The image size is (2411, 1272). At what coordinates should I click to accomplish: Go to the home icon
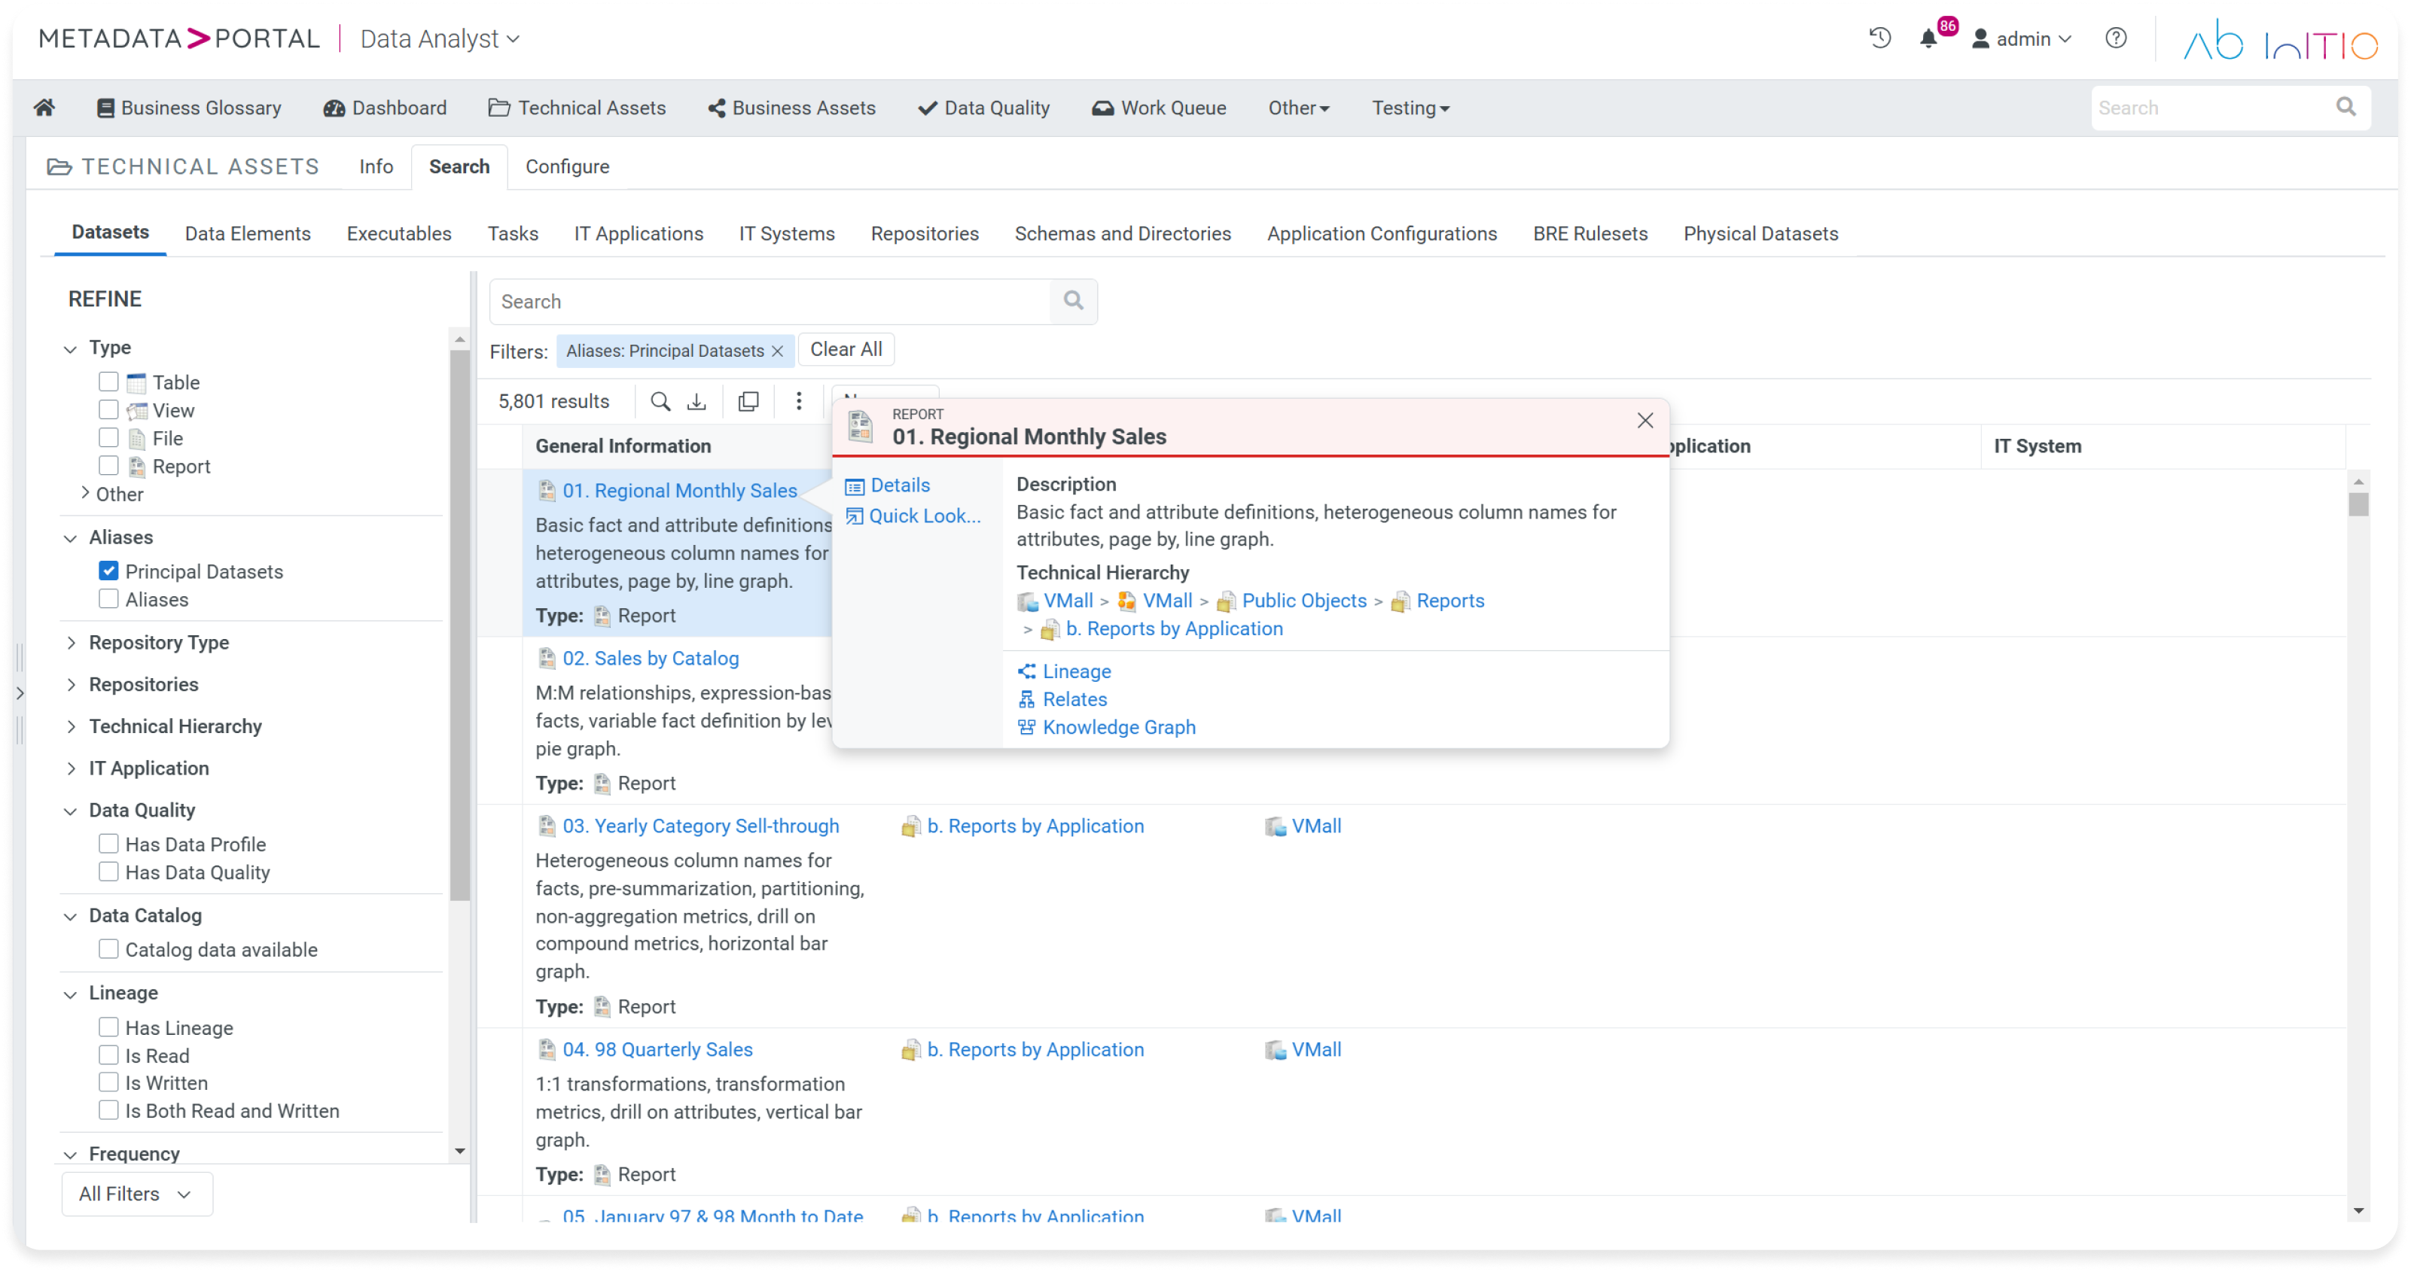coord(44,108)
